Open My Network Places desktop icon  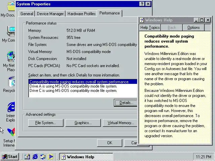point(11,56)
